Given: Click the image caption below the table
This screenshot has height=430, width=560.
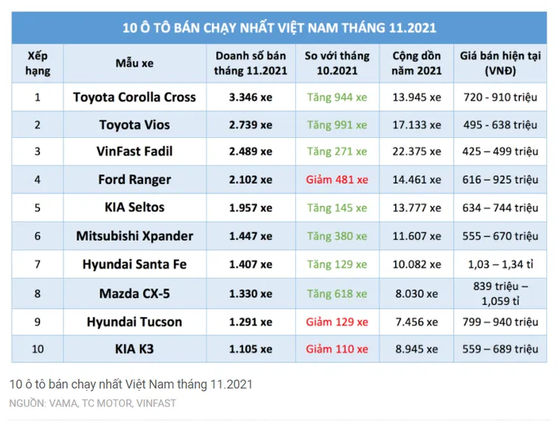Looking at the screenshot, I should pos(131,385).
